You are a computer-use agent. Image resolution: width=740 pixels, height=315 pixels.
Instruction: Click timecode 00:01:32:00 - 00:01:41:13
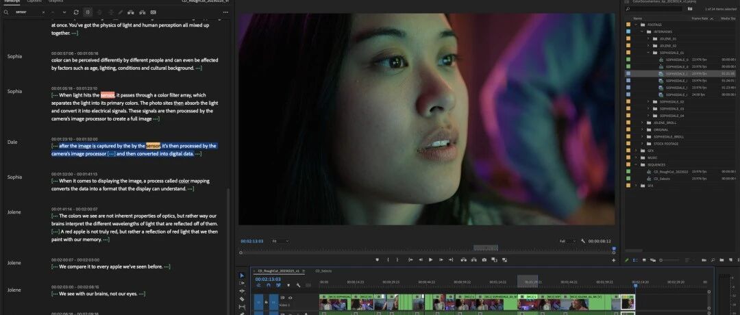(x=75, y=174)
